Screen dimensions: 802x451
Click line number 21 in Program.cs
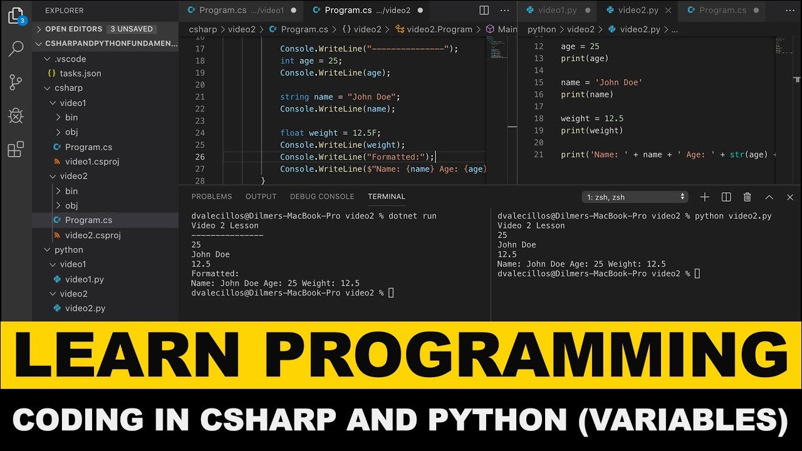click(x=200, y=97)
